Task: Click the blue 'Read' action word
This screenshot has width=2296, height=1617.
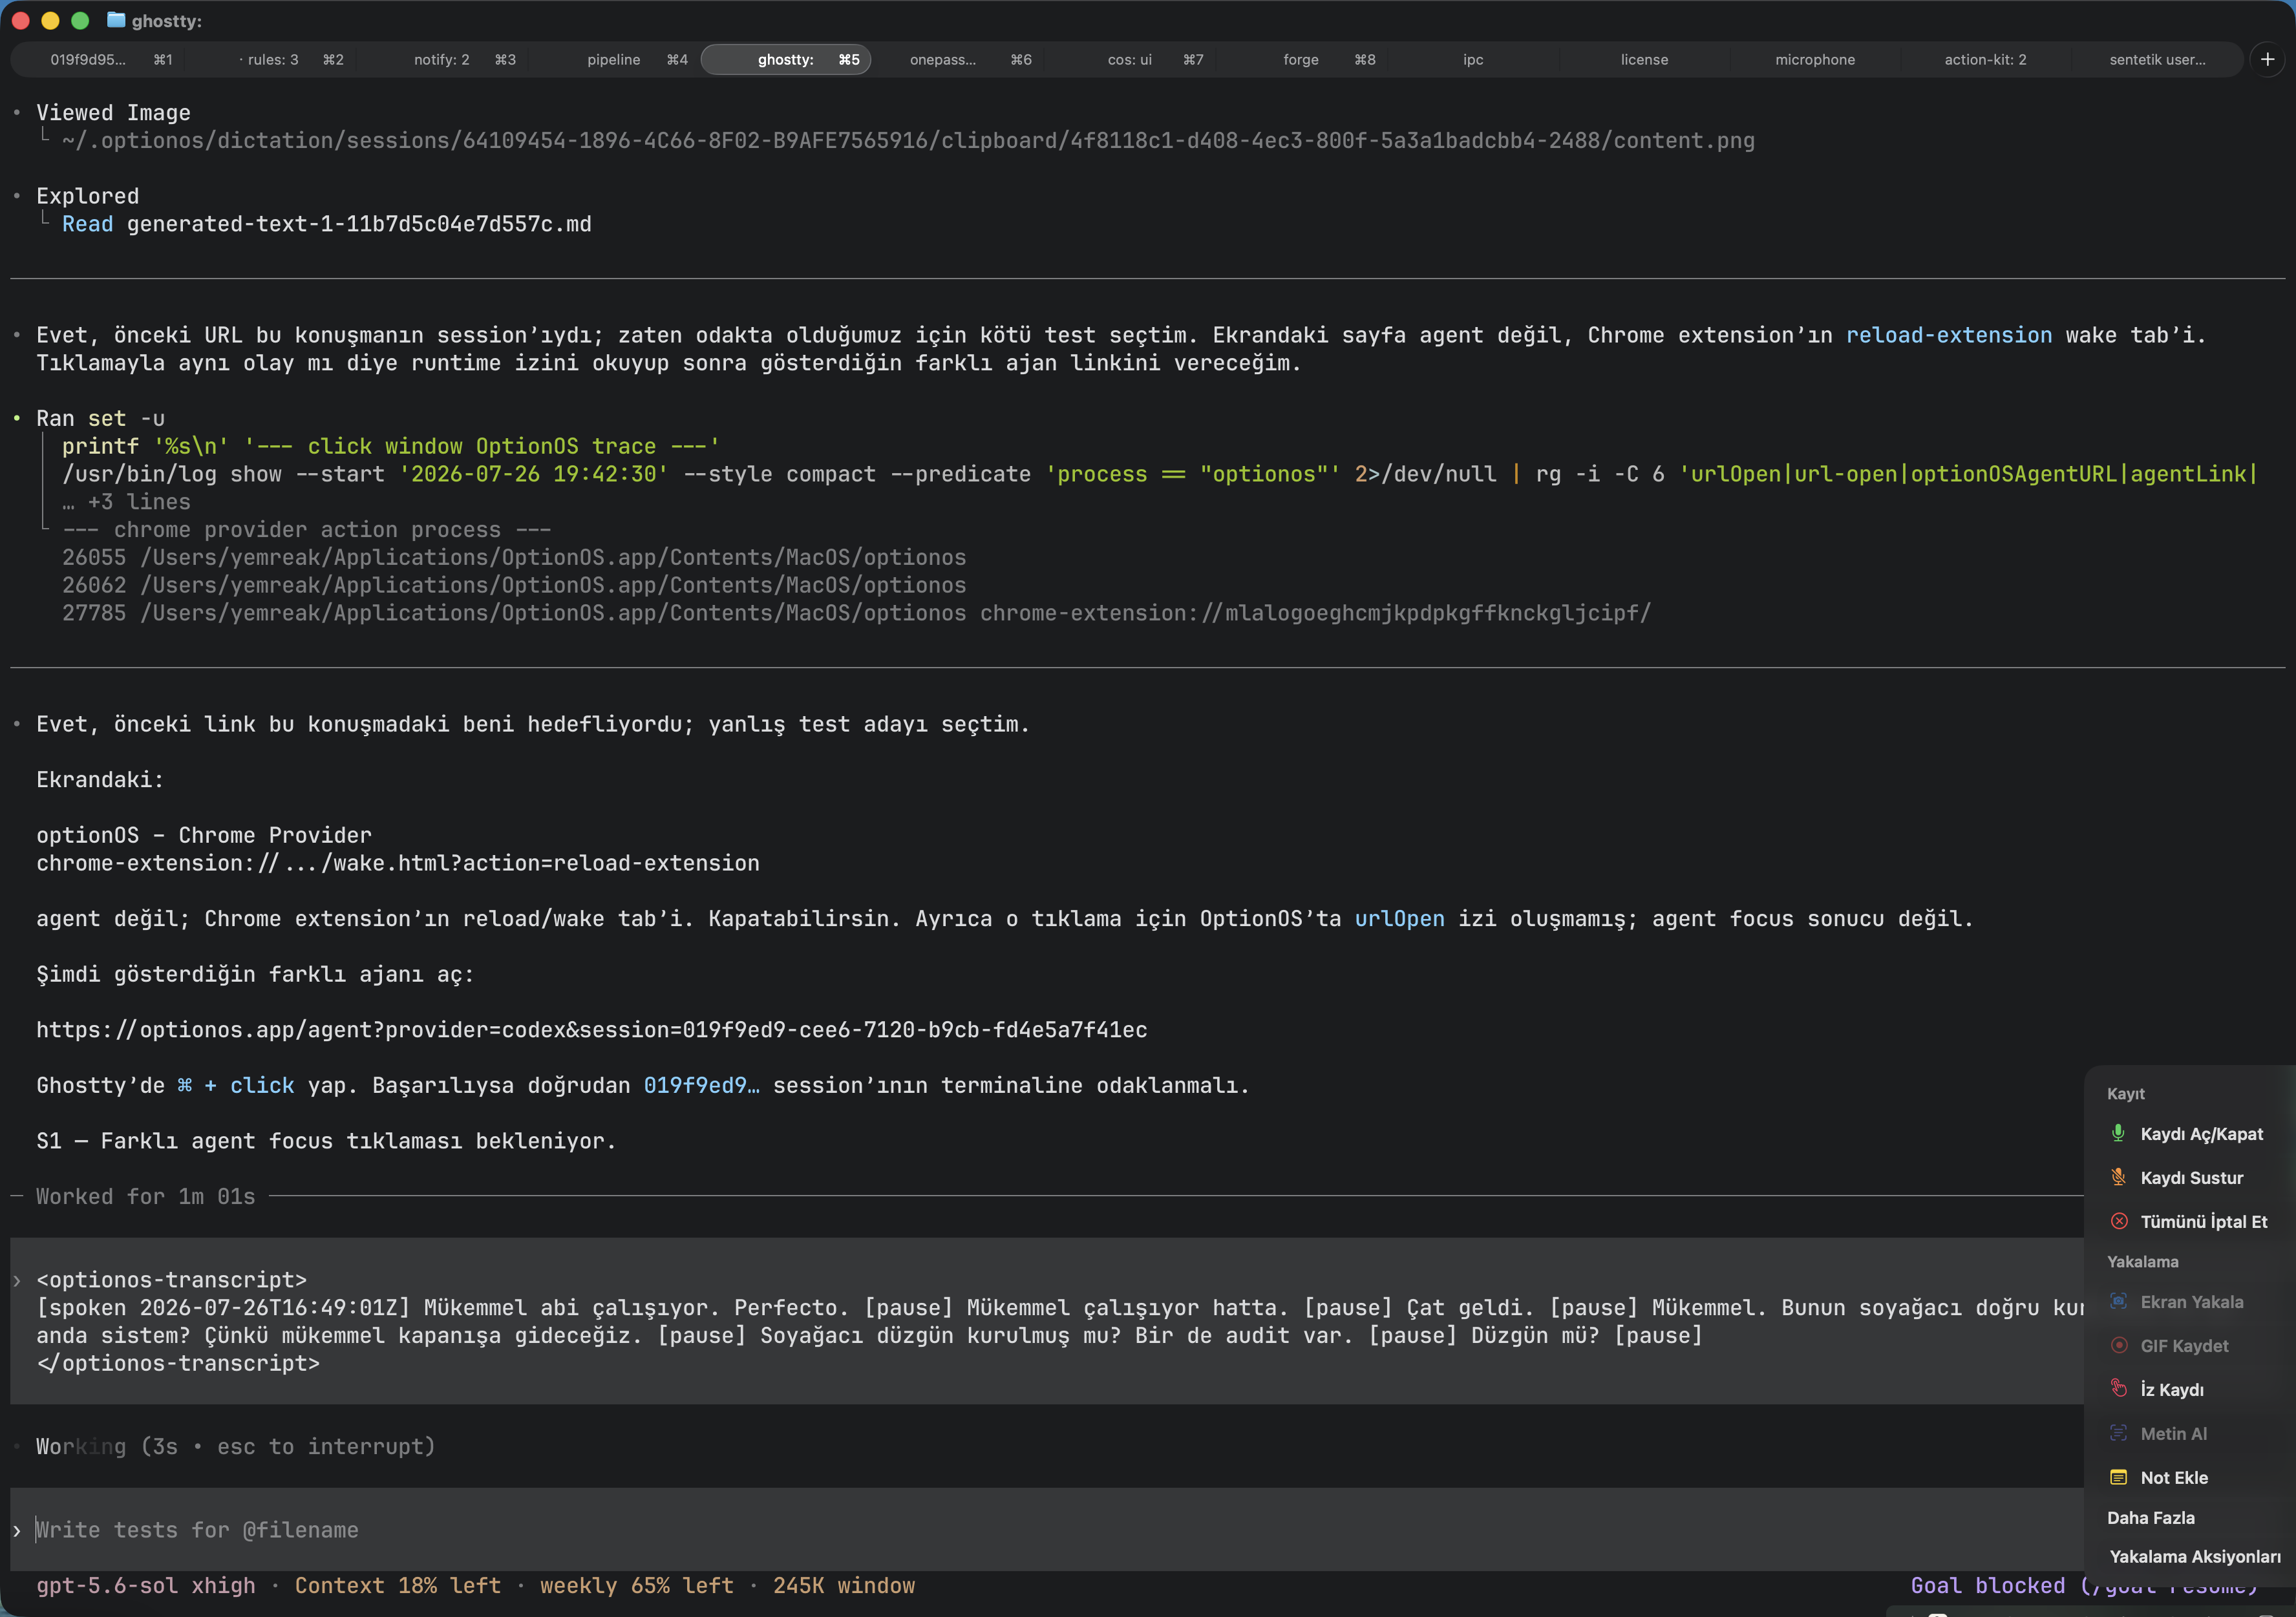Action: tap(88, 224)
